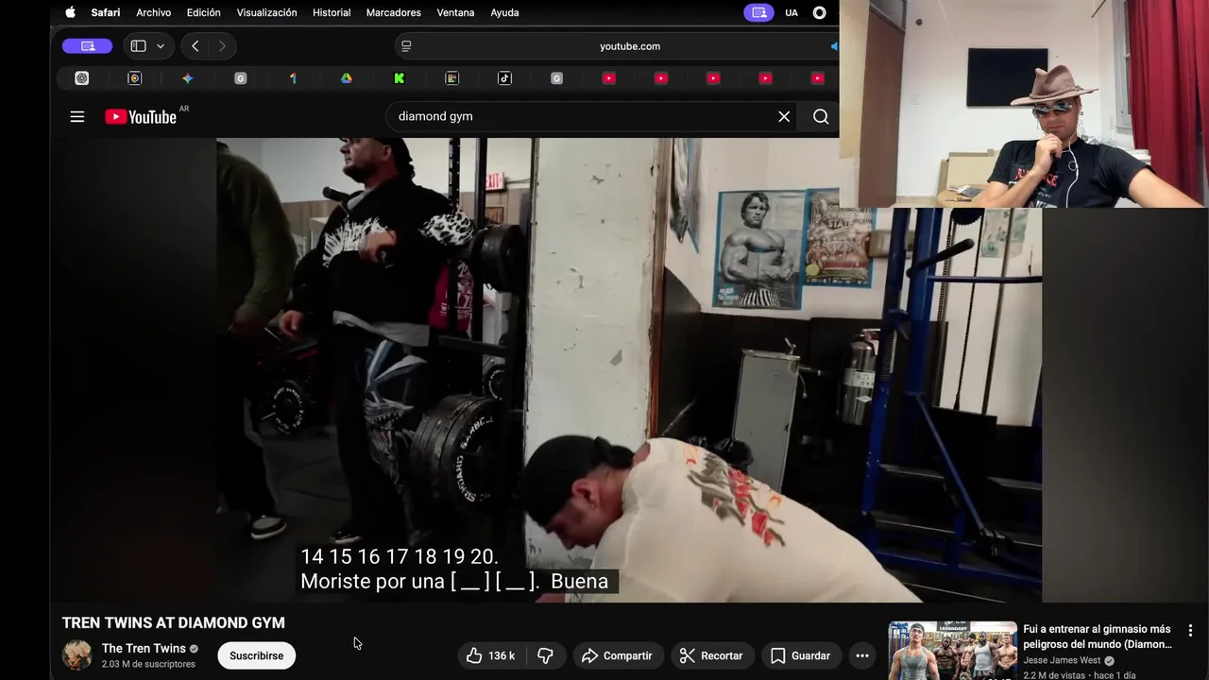1209x680 pixels.
Task: Switch to the ChatGPT tab
Action: point(82,78)
